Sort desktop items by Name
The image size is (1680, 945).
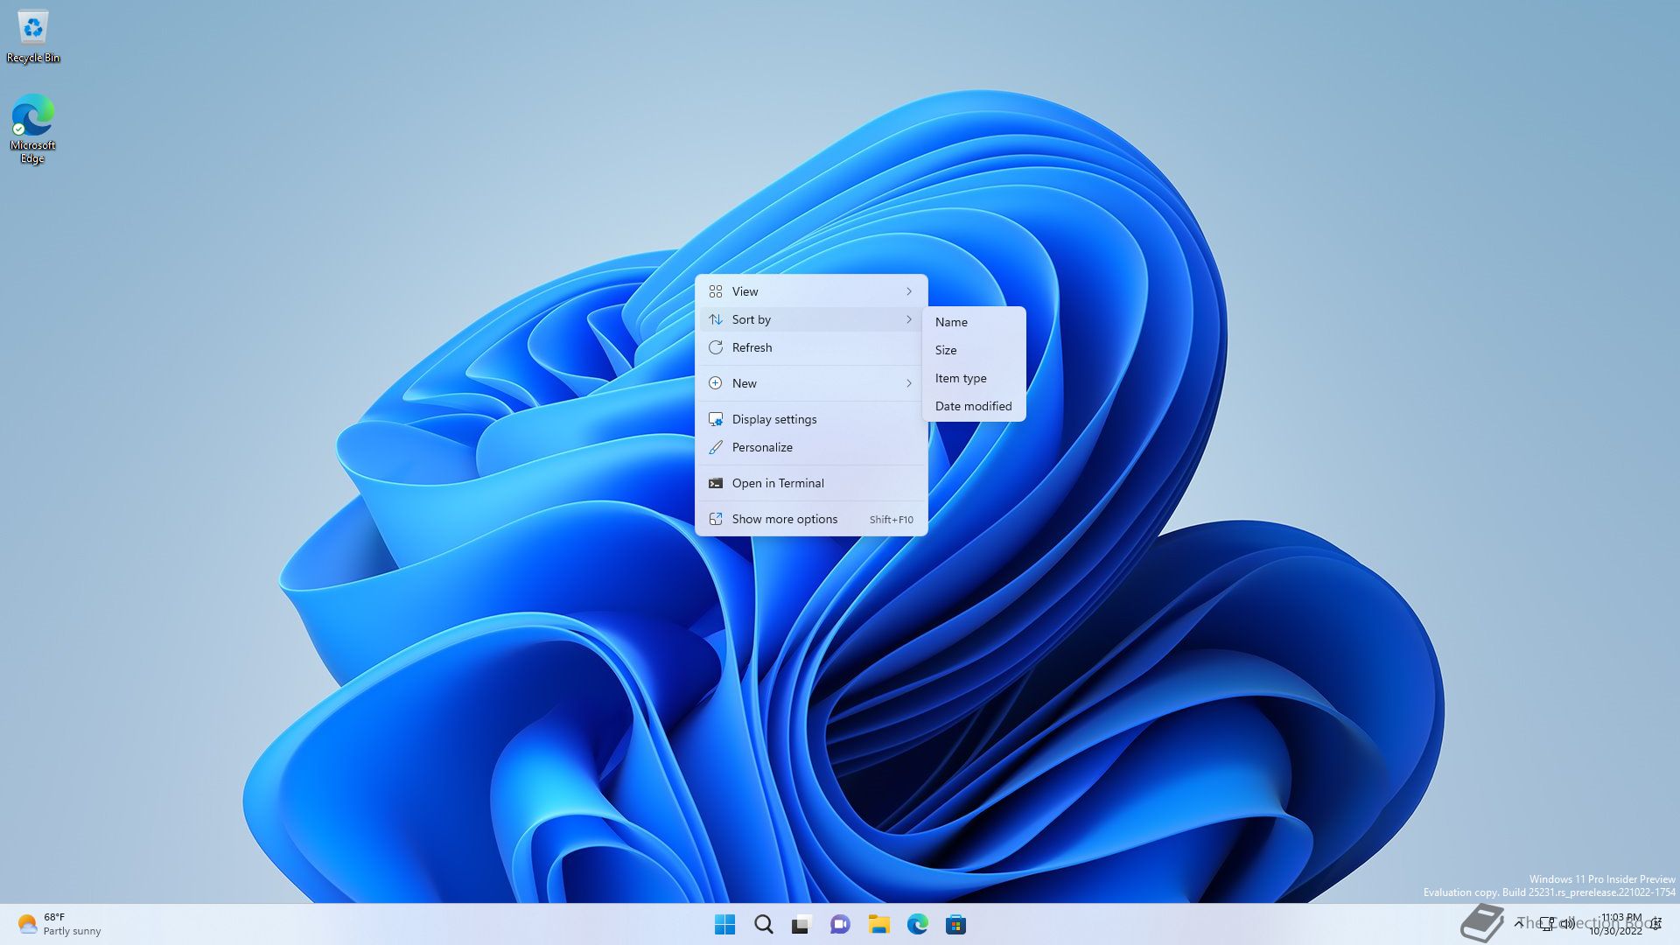coord(974,322)
